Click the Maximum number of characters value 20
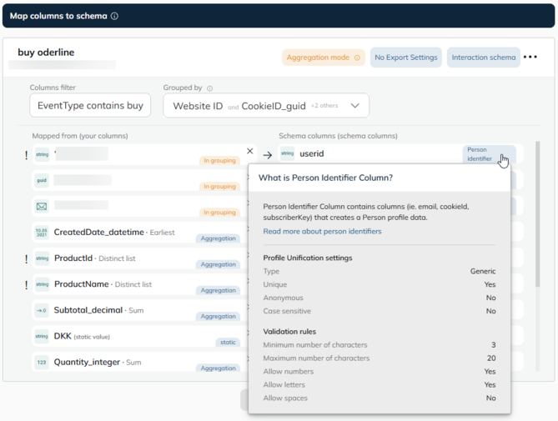Screen dimensions: 558x421 pos(491,358)
